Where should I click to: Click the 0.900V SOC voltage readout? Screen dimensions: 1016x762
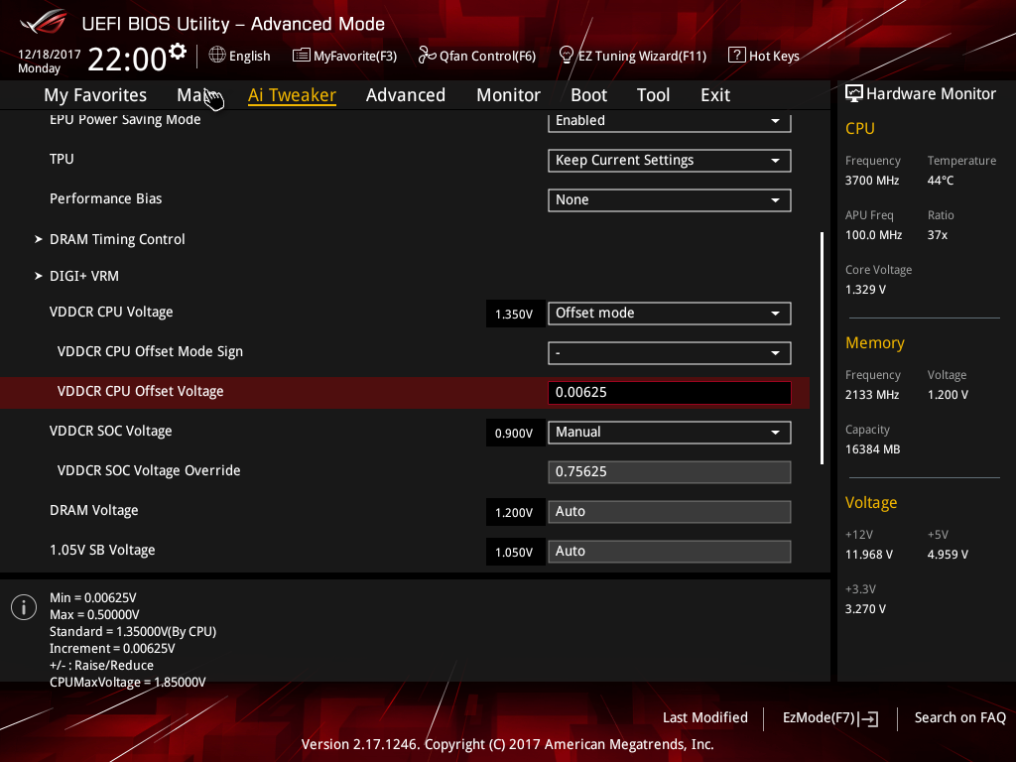click(514, 434)
